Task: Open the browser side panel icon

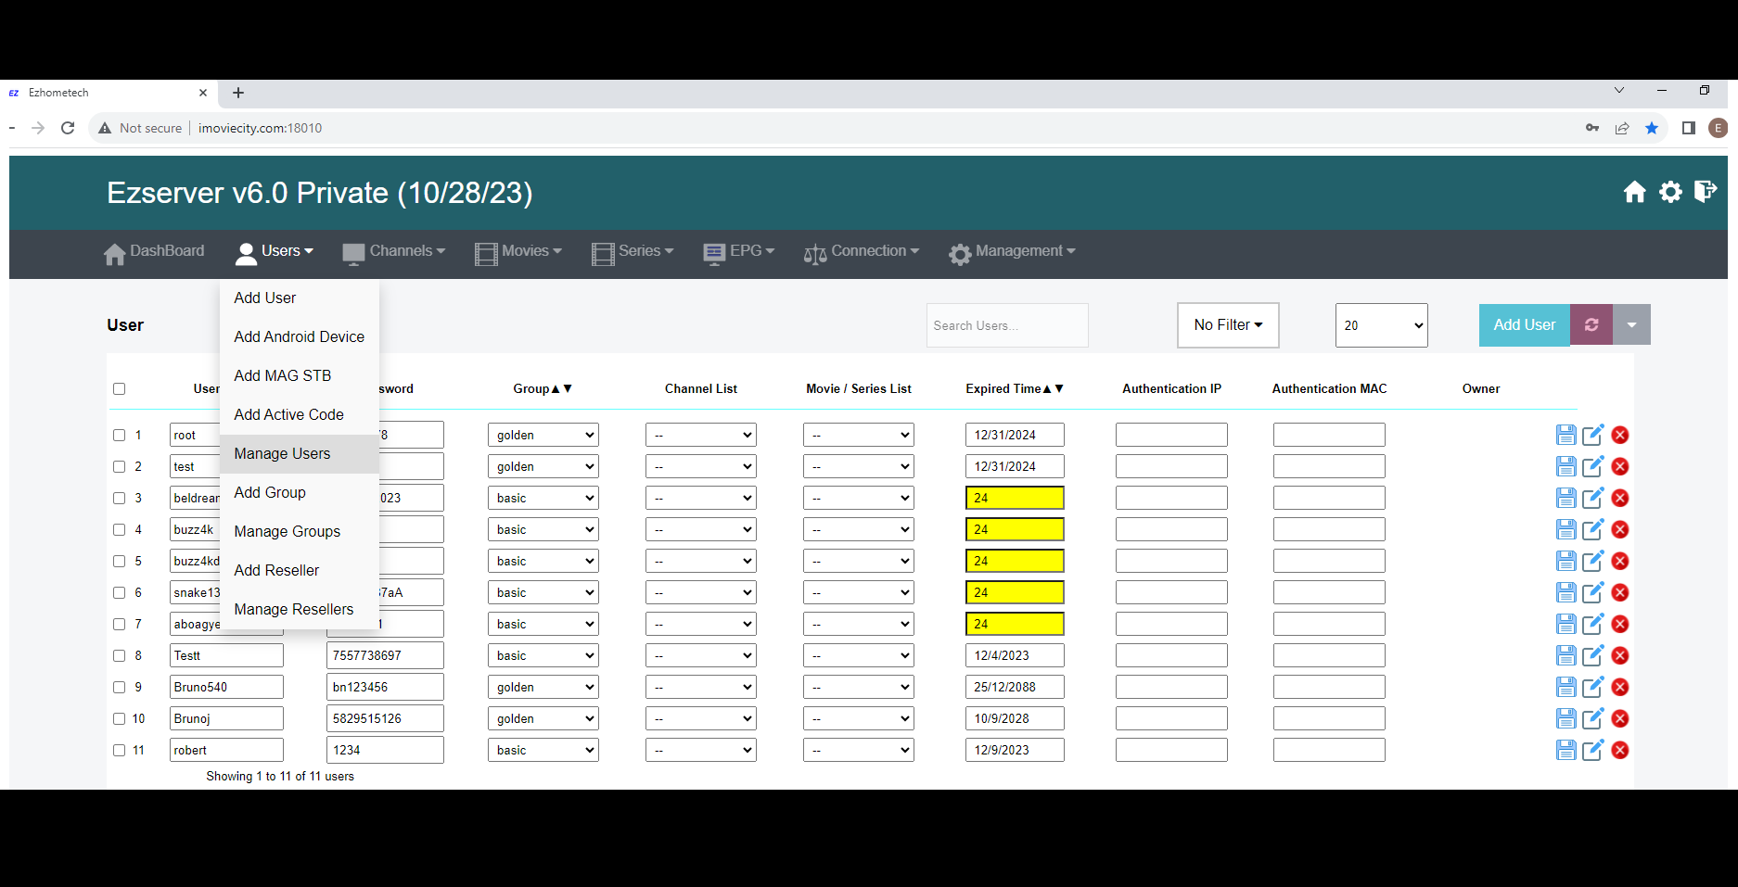Action: (1689, 128)
